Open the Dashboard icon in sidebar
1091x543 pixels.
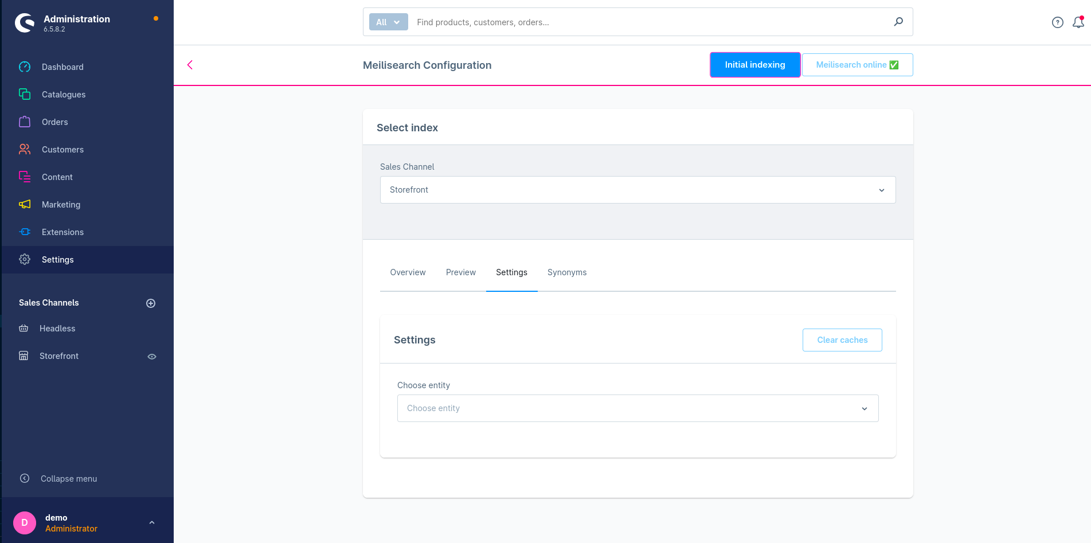point(25,67)
